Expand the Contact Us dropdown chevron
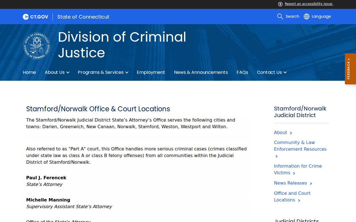The height and width of the screenshot is (222, 356). coord(285,72)
